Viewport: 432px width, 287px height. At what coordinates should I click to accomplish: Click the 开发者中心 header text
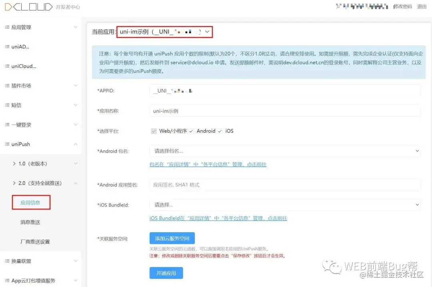click(x=68, y=7)
